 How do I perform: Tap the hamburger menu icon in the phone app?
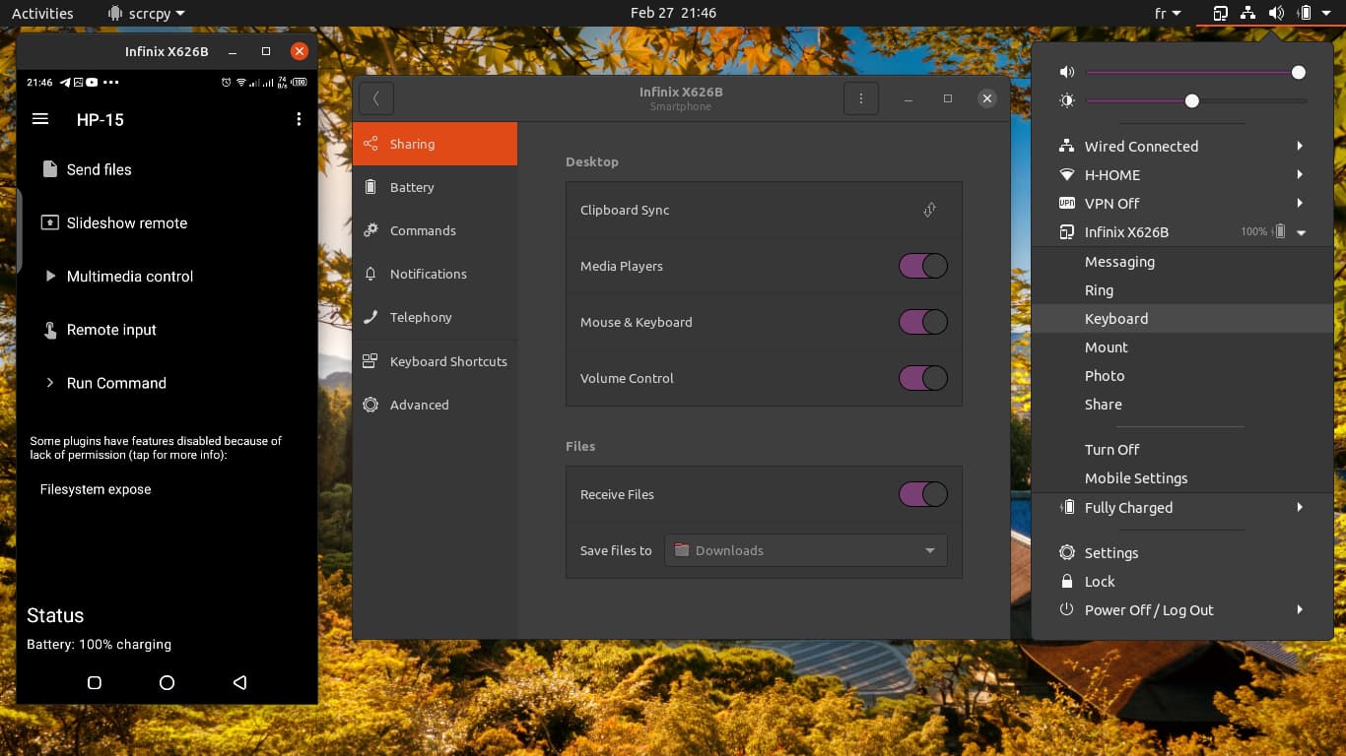(40, 119)
